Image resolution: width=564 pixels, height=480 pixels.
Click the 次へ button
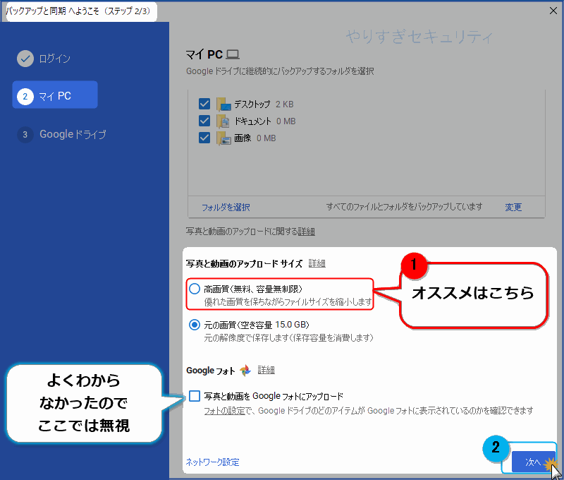tap(533, 462)
